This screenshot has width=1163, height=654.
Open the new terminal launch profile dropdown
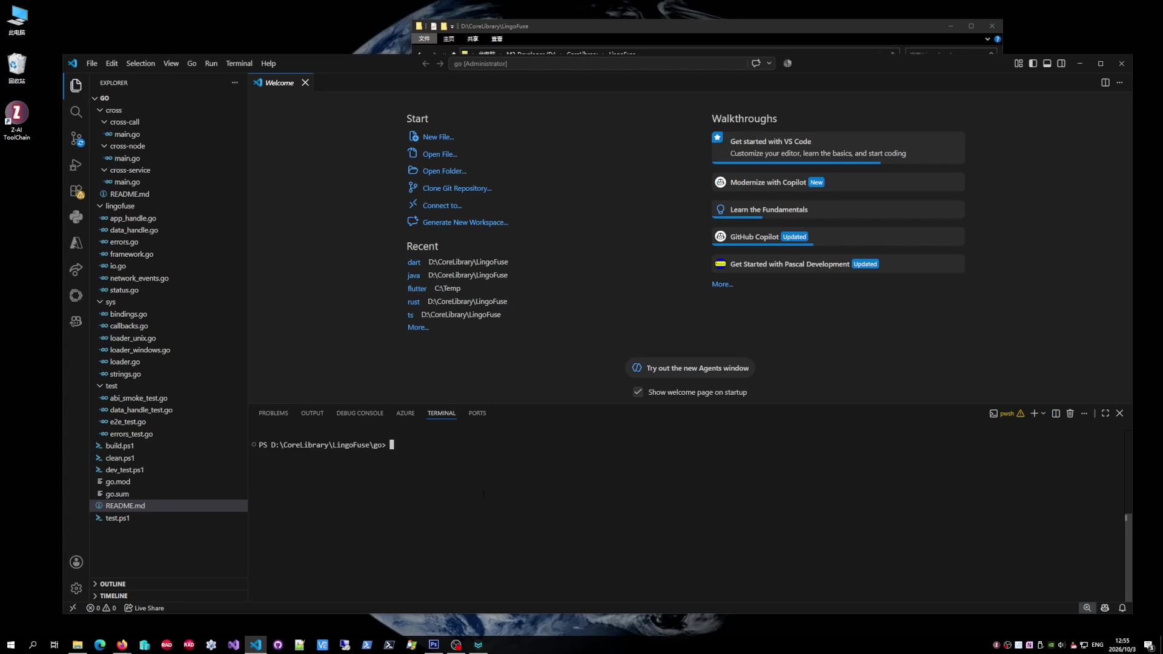point(1043,413)
